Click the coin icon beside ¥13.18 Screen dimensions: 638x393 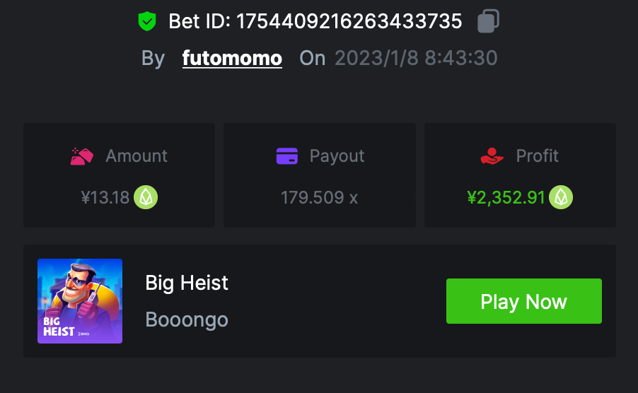tap(146, 197)
